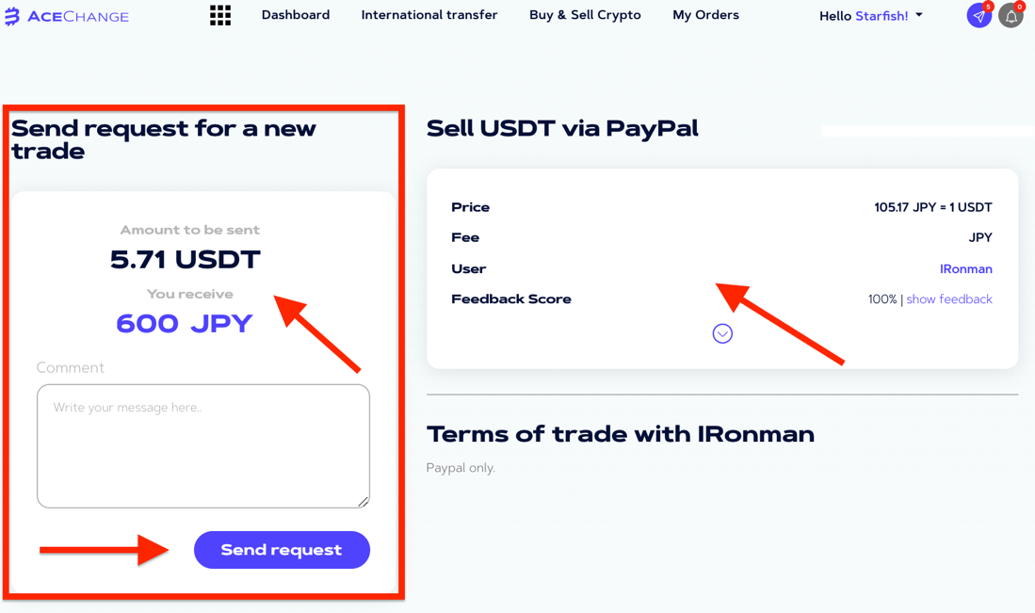Submit the trade with Send request

pos(282,550)
